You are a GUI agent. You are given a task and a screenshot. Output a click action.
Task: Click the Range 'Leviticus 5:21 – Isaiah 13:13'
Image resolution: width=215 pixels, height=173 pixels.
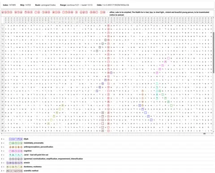tap(80, 5)
